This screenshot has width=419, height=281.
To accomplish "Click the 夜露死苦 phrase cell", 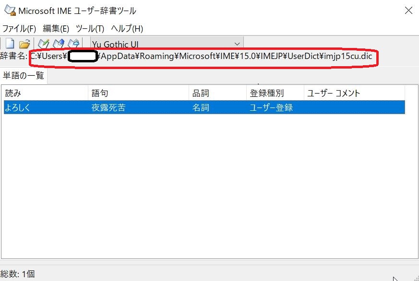I will pos(108,107).
